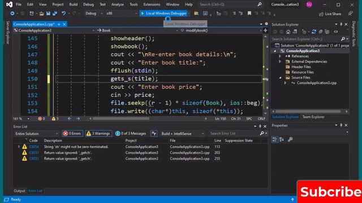Start the Local Windows Debugger
Image resolution: width=362 pixels, height=203 pixels.
(x=163, y=14)
